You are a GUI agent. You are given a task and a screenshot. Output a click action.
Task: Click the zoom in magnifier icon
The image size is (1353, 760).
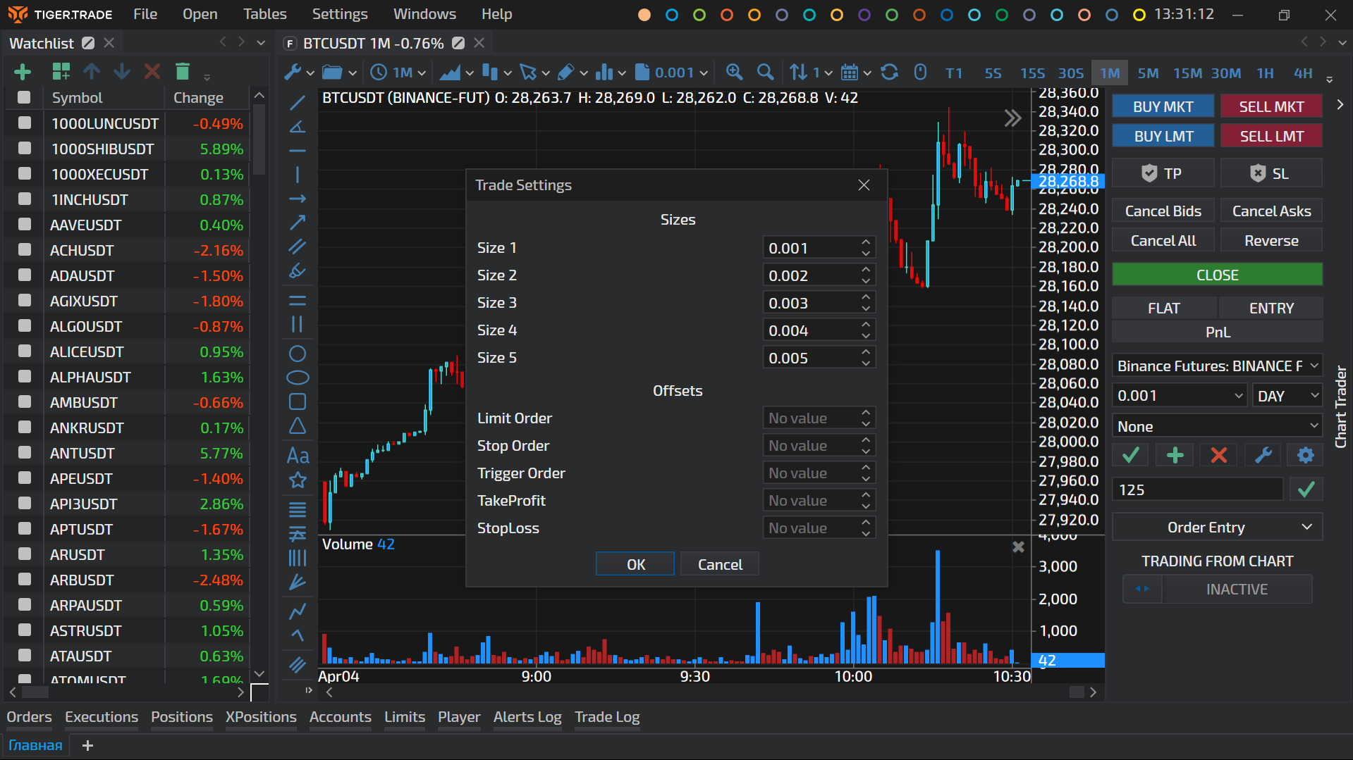(x=734, y=72)
